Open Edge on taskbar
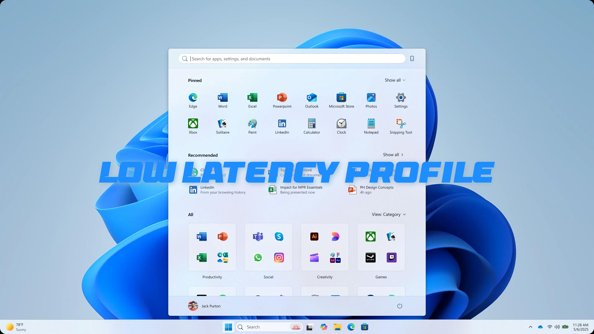Screen dimensions: 594x334 click(351, 327)
